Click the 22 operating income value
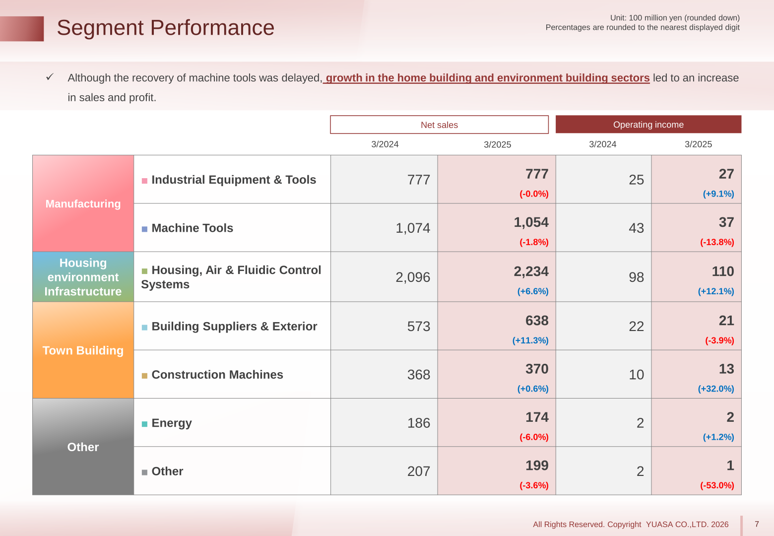Viewport: 774px width, 536px height. (x=636, y=326)
